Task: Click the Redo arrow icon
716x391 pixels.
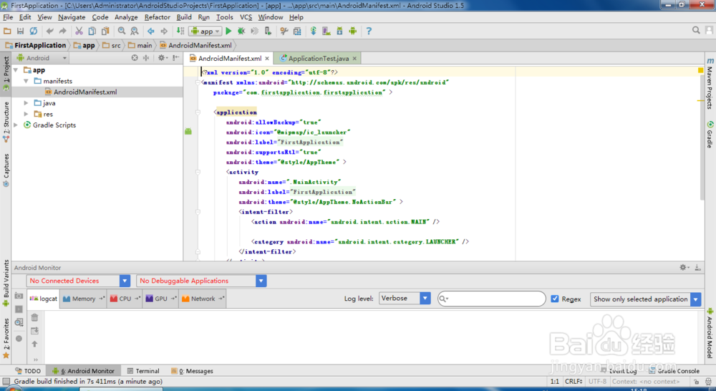Action: (x=62, y=31)
